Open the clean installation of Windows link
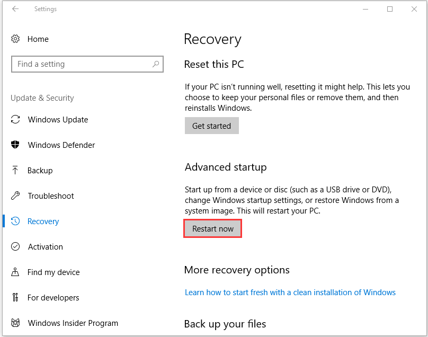The height and width of the screenshot is (337, 428). pyautogui.click(x=290, y=292)
